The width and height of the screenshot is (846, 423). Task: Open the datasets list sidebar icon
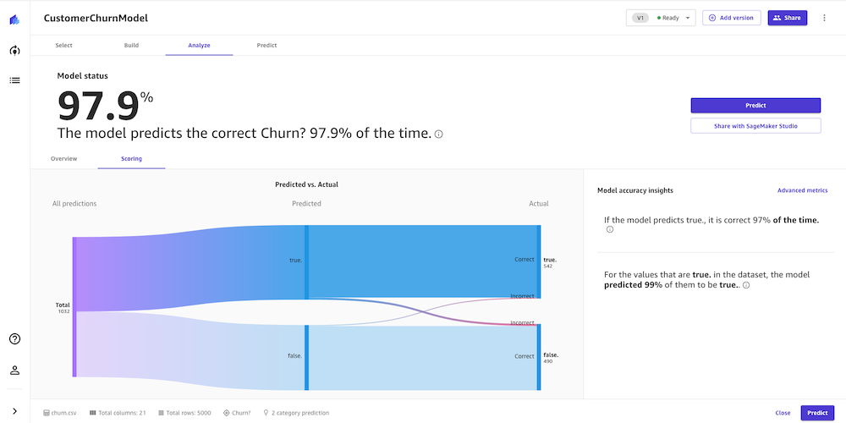coord(14,80)
